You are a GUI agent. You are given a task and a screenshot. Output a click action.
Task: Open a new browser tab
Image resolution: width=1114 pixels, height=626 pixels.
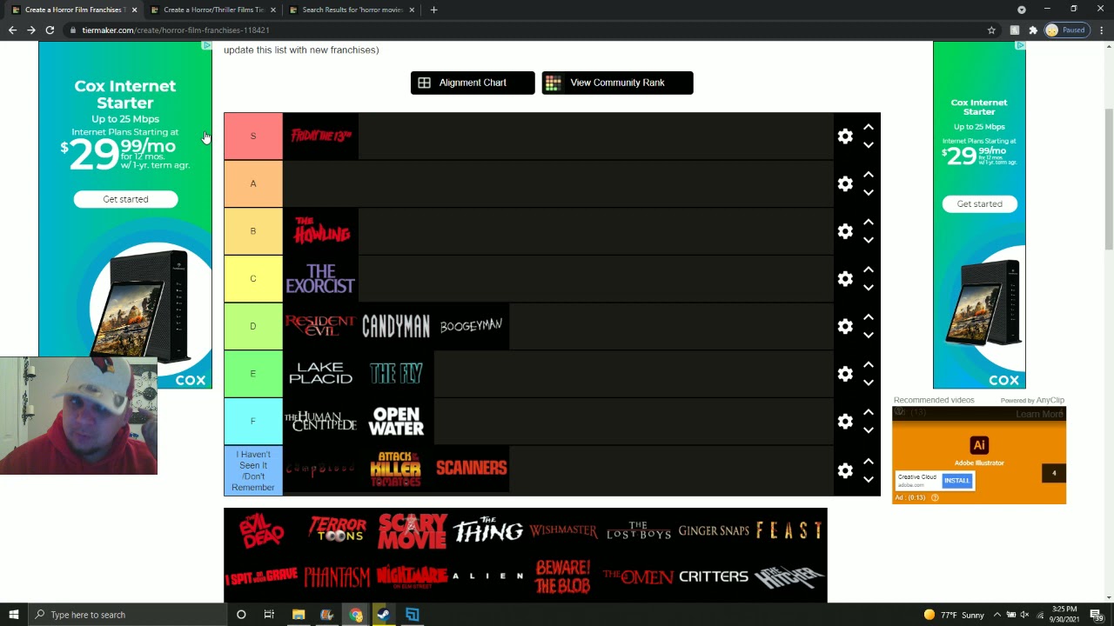pos(433,10)
